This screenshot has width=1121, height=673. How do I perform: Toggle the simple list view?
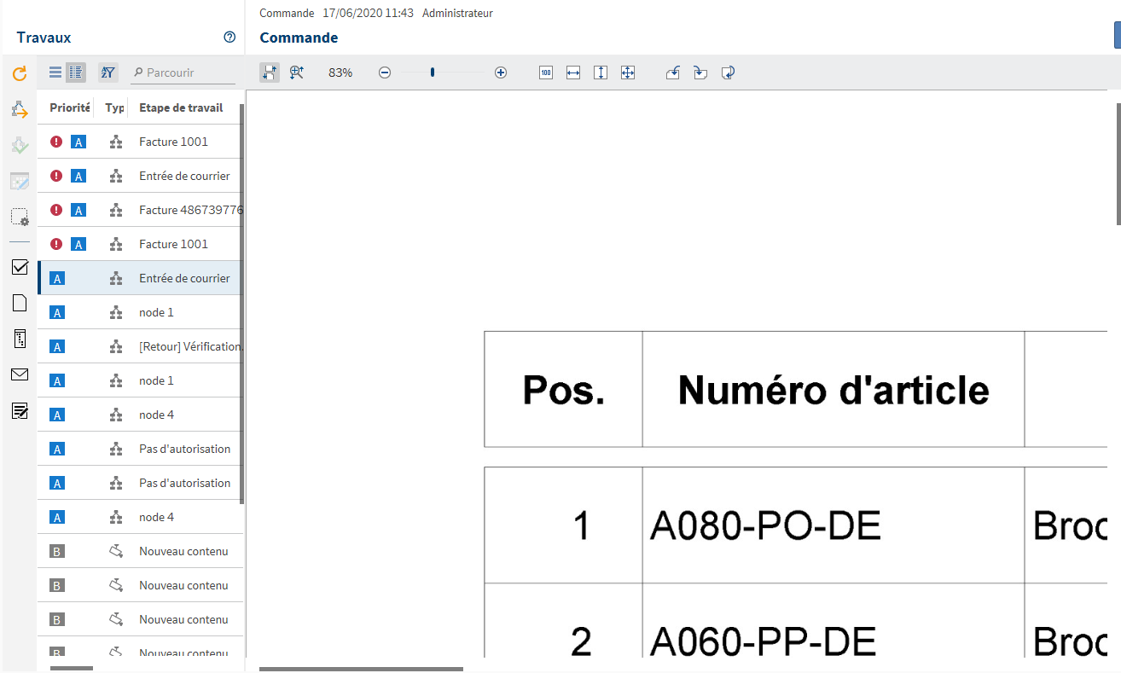pyautogui.click(x=55, y=73)
